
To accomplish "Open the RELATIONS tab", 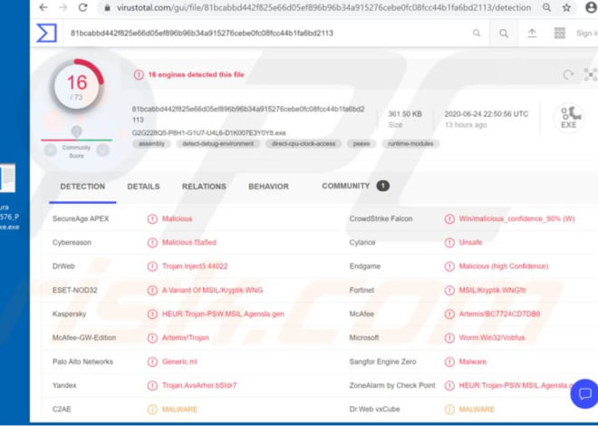I will tap(204, 187).
